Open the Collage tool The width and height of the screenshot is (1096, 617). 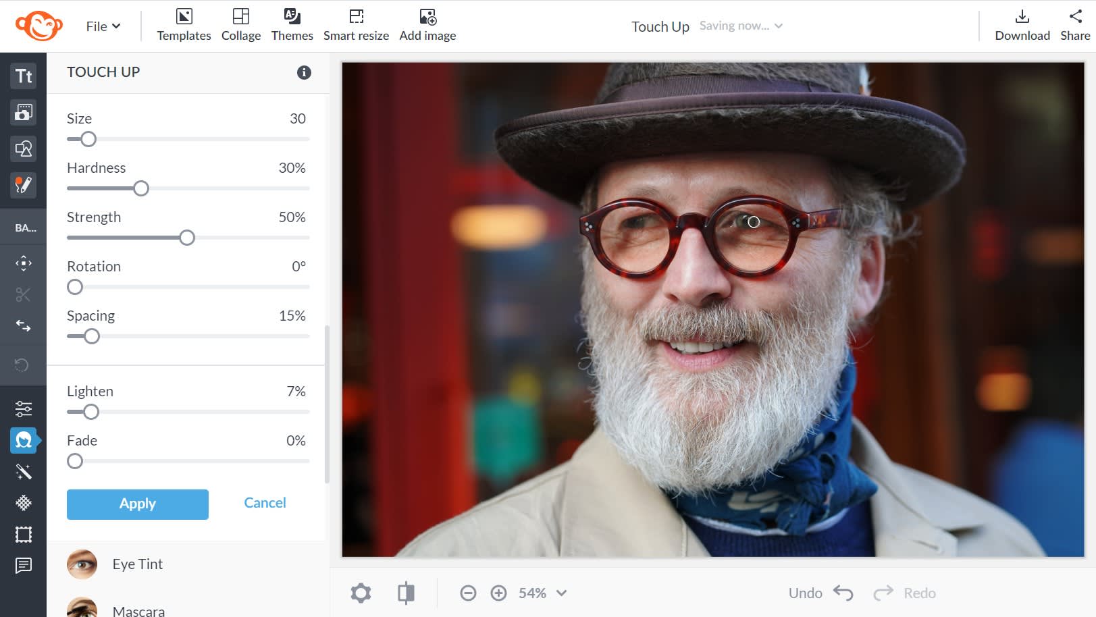coord(241,26)
